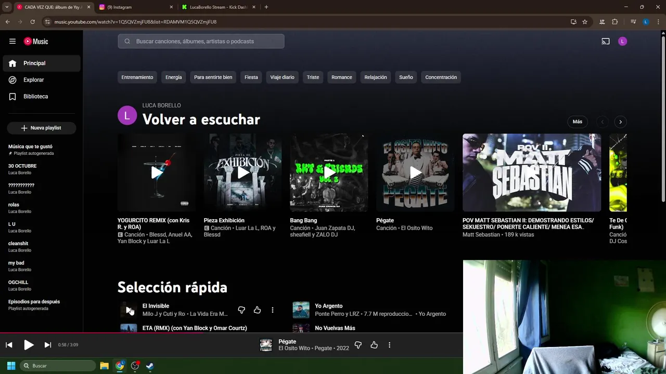Skip to next track
The height and width of the screenshot is (374, 666).
[x=48, y=345]
